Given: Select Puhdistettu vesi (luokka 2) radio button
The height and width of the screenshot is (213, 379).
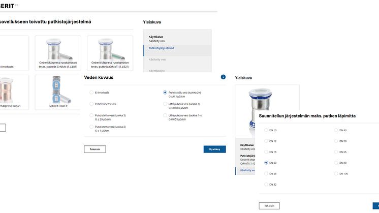Looking at the screenshot, I should tap(92, 127).
